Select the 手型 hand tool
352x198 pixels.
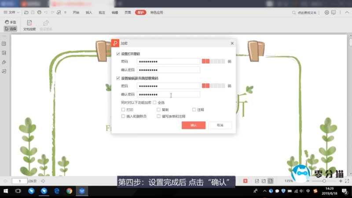(x=11, y=22)
